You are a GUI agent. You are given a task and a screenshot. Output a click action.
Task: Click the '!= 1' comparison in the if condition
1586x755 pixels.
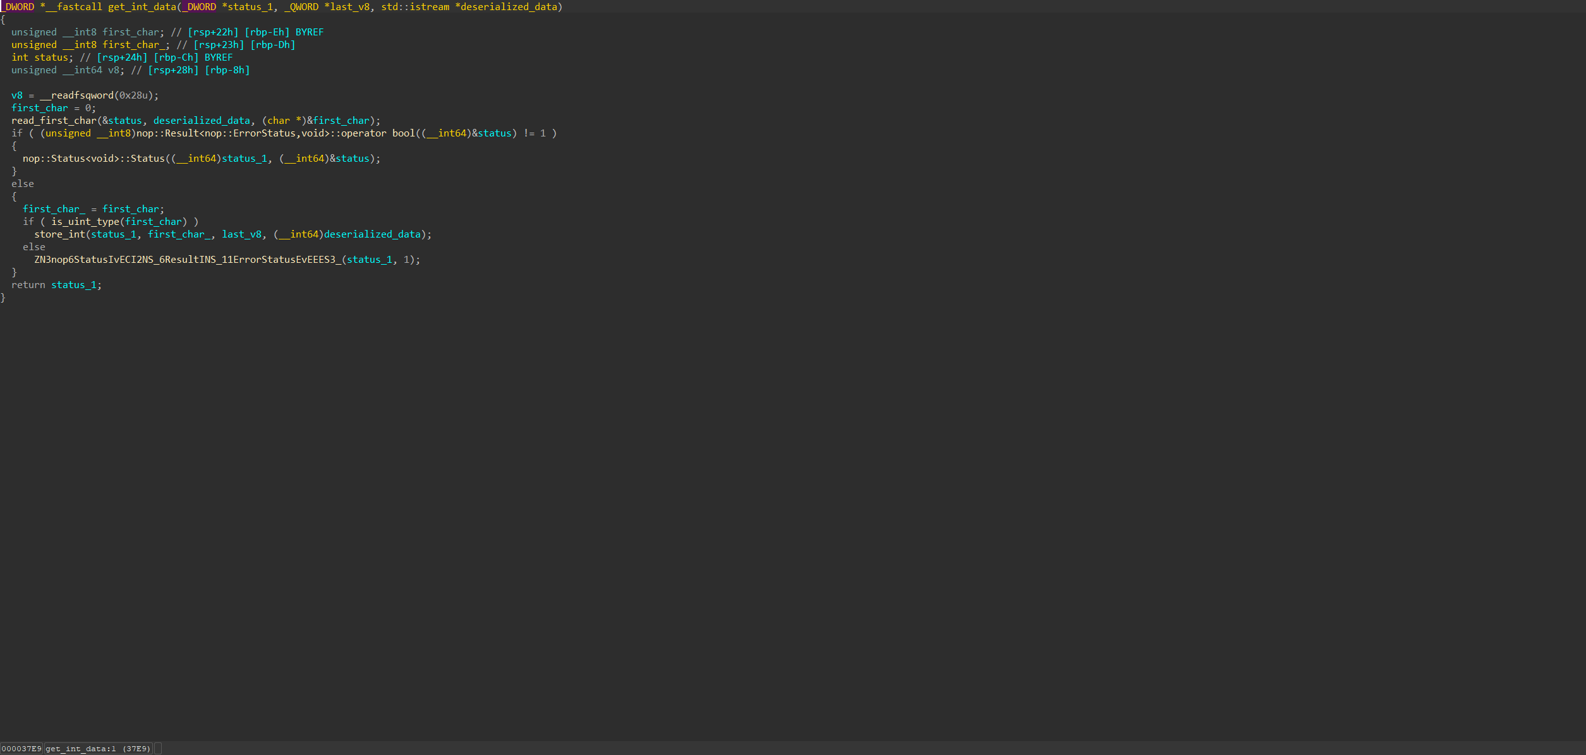tap(534, 133)
